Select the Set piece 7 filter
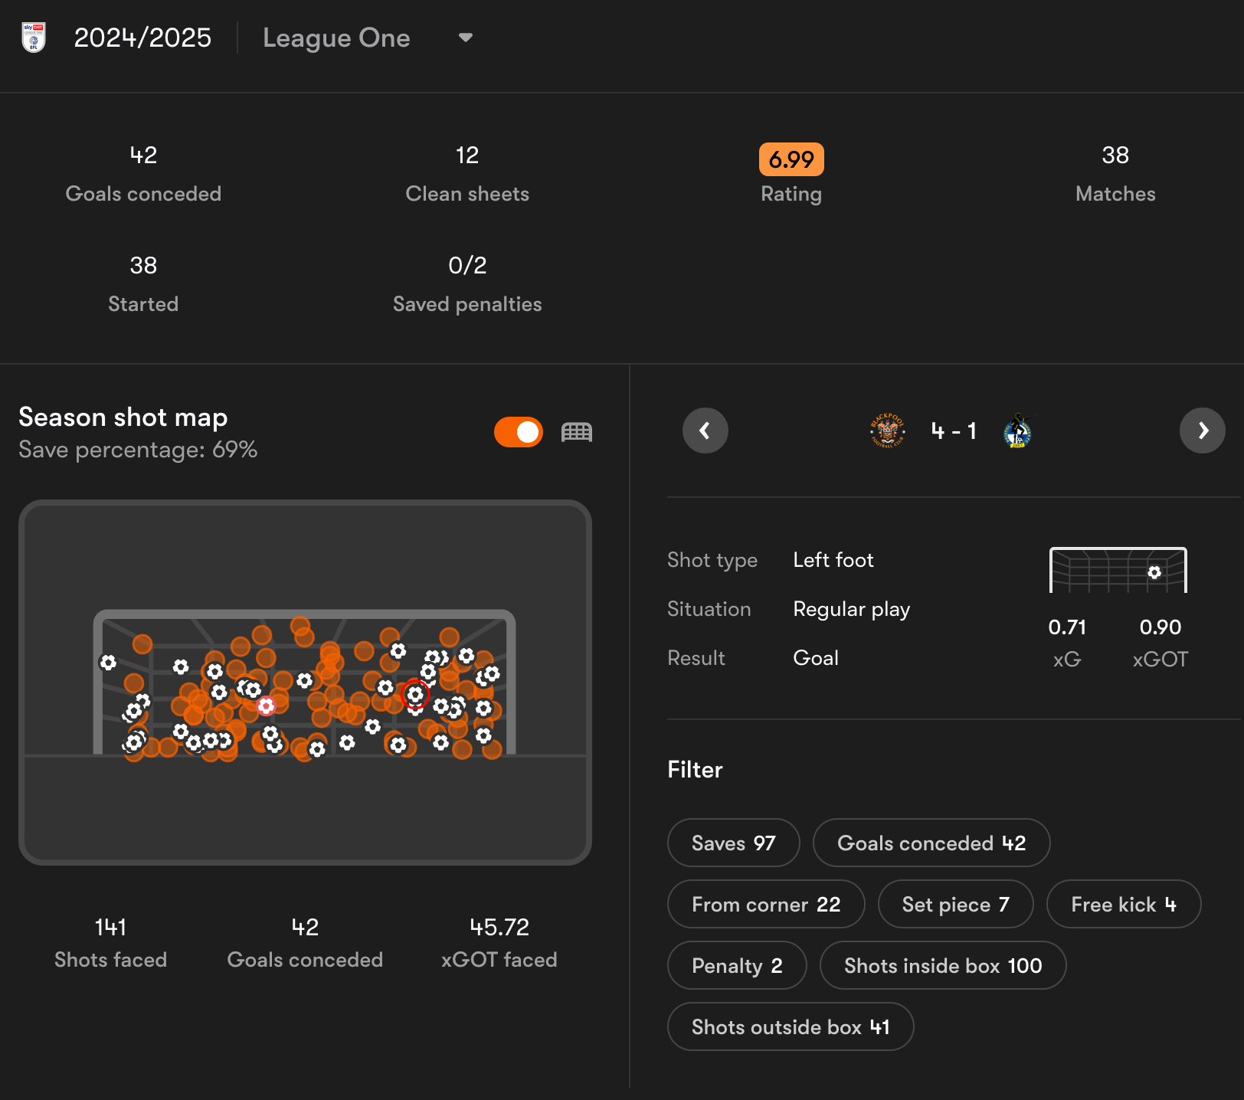This screenshot has width=1244, height=1100. click(955, 904)
